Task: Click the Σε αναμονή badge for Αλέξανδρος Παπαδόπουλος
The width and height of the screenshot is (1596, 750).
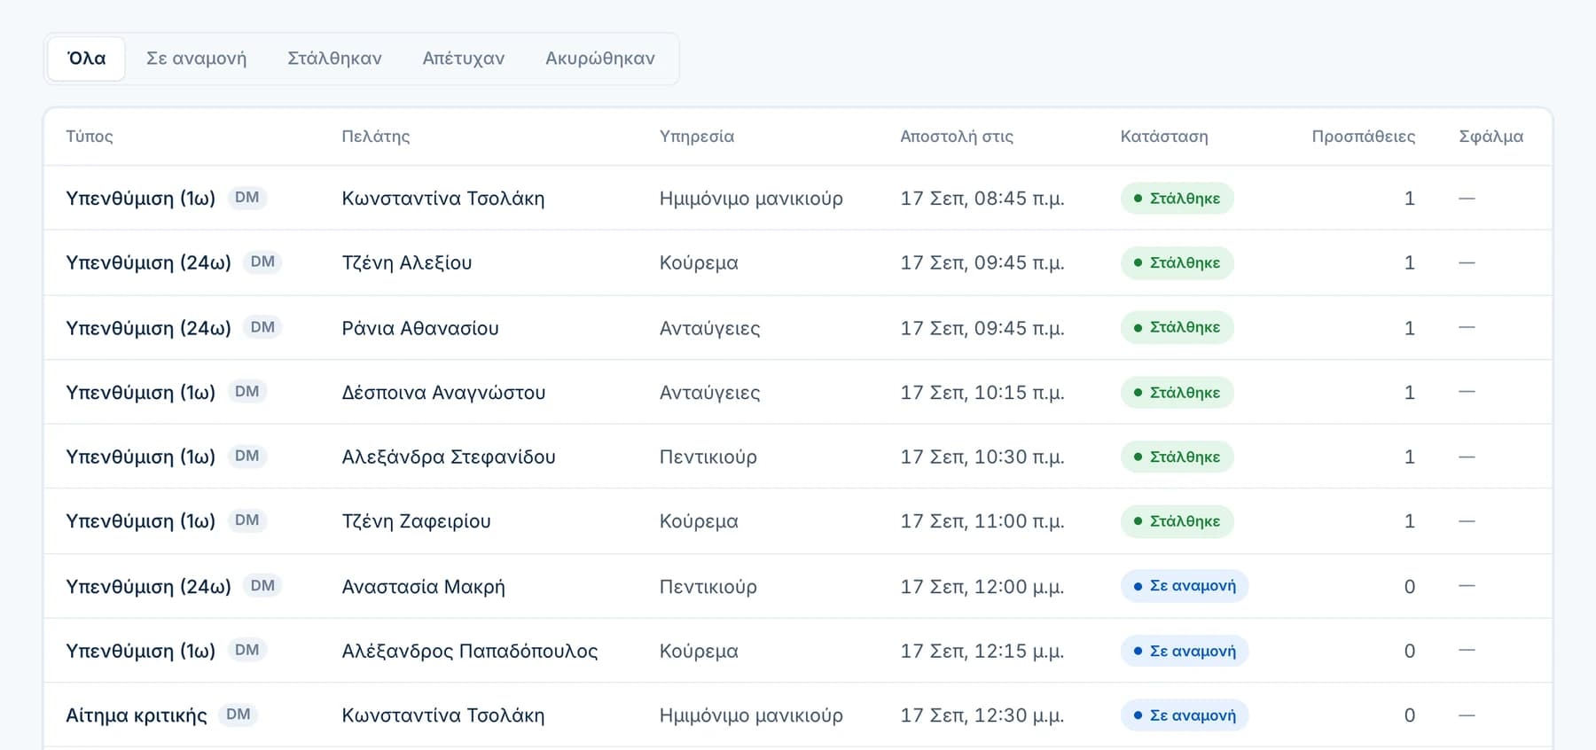Action: [x=1185, y=651]
